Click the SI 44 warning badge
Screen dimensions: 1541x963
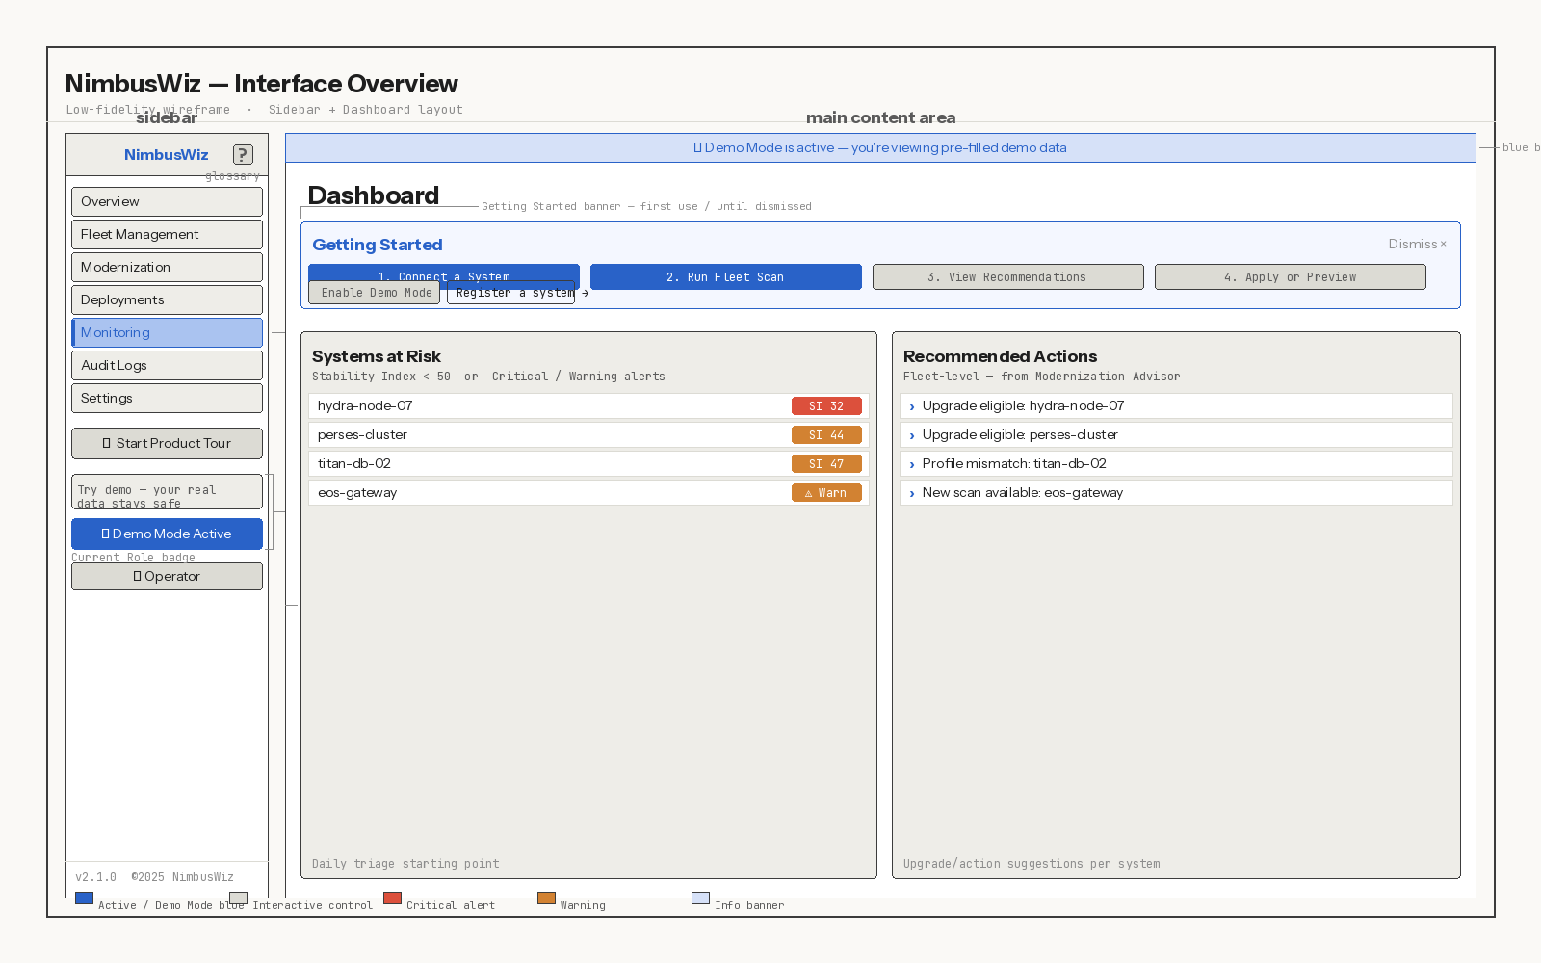(x=826, y=435)
